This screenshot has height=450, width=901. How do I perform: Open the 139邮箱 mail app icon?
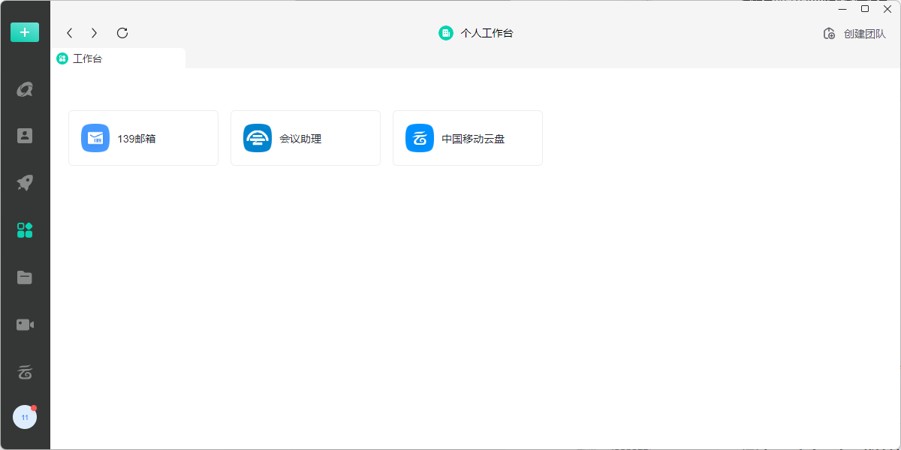pyautogui.click(x=95, y=137)
